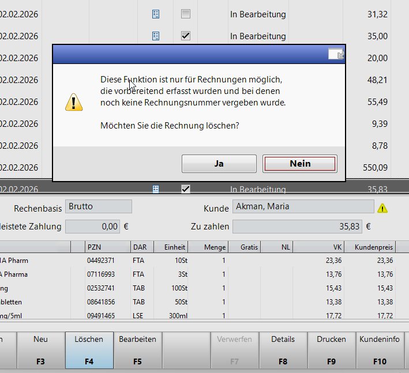Click Nein to cancel the deletion
The height and width of the screenshot is (373, 409).
point(300,164)
